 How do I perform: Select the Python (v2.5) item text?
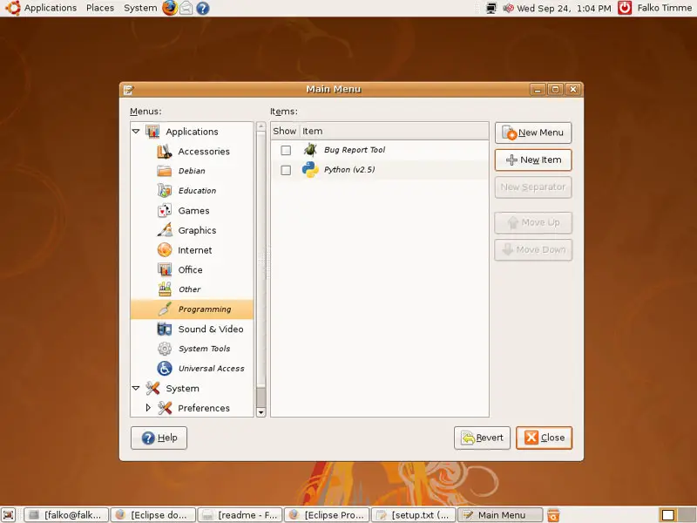click(349, 169)
